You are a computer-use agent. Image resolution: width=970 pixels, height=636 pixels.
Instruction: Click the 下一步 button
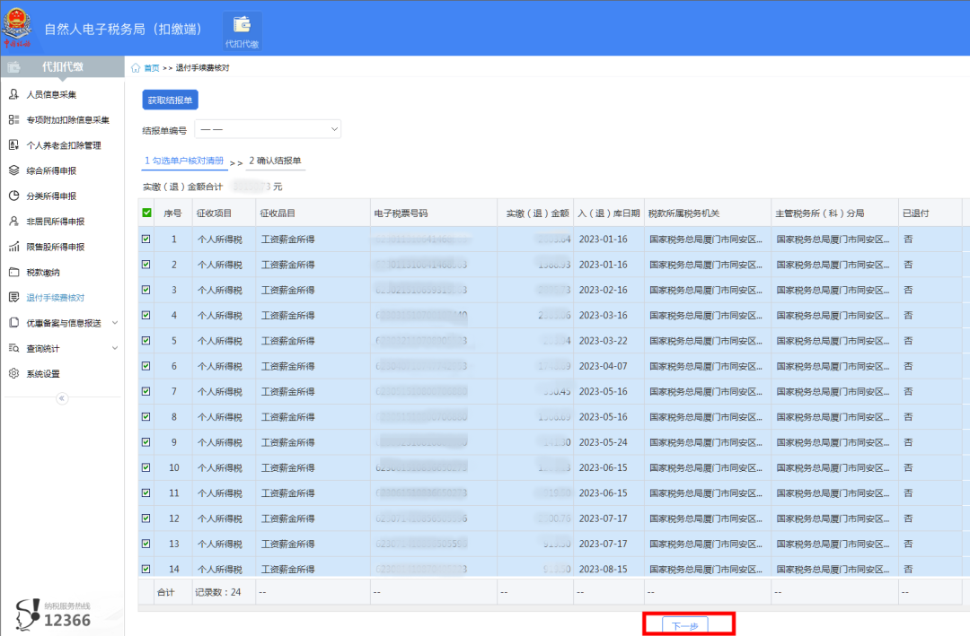[684, 625]
